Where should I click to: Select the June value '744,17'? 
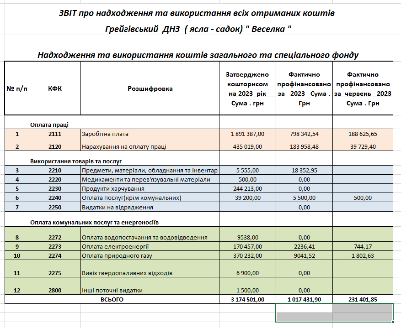coord(363,246)
